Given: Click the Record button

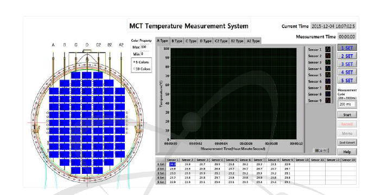Looking at the screenshot, I should (x=347, y=124).
